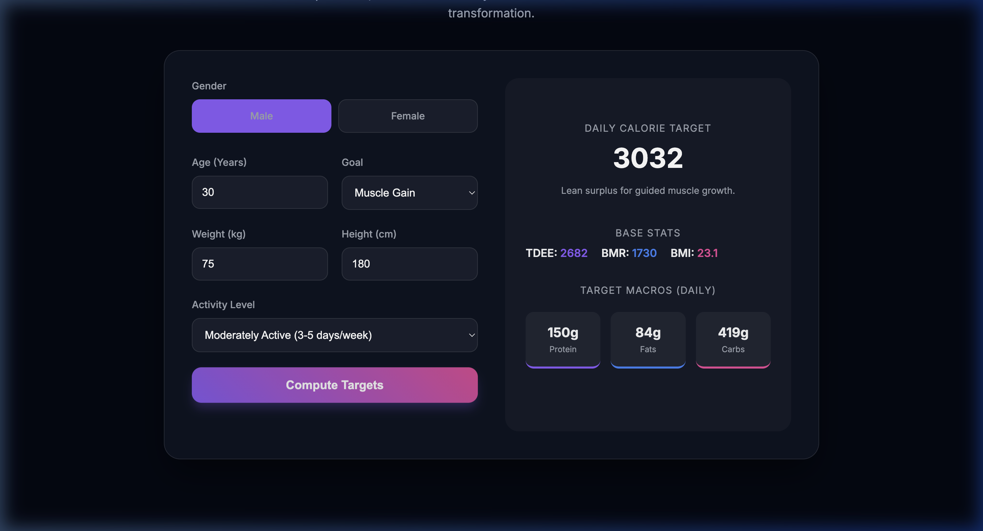Select the Female gender option

pyautogui.click(x=408, y=116)
